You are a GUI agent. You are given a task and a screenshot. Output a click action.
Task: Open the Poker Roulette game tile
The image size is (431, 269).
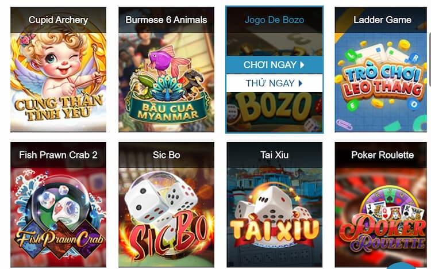(x=381, y=205)
